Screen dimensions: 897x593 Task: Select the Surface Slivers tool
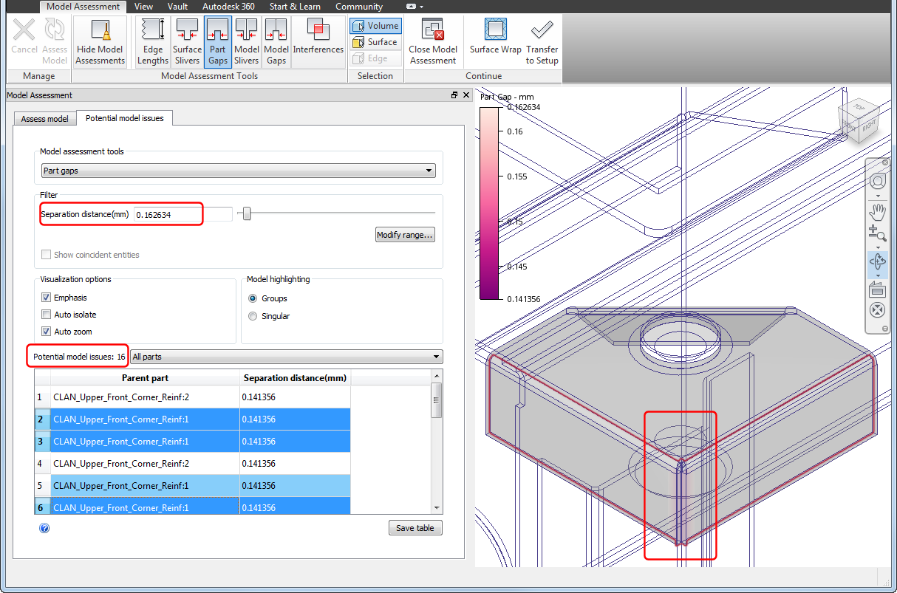pyautogui.click(x=187, y=42)
